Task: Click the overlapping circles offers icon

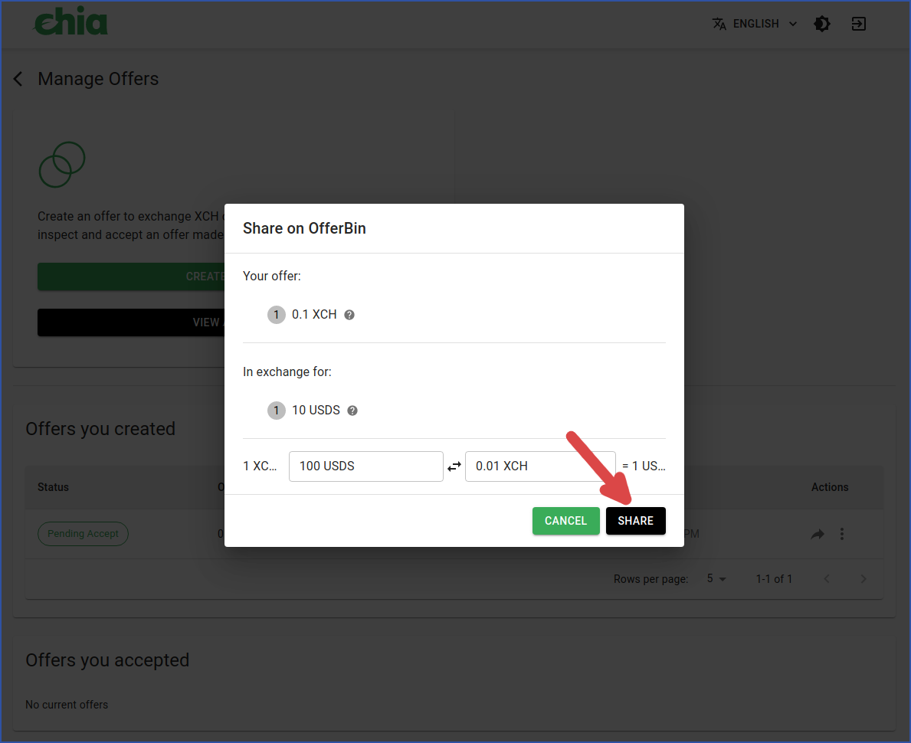Action: coord(62,165)
